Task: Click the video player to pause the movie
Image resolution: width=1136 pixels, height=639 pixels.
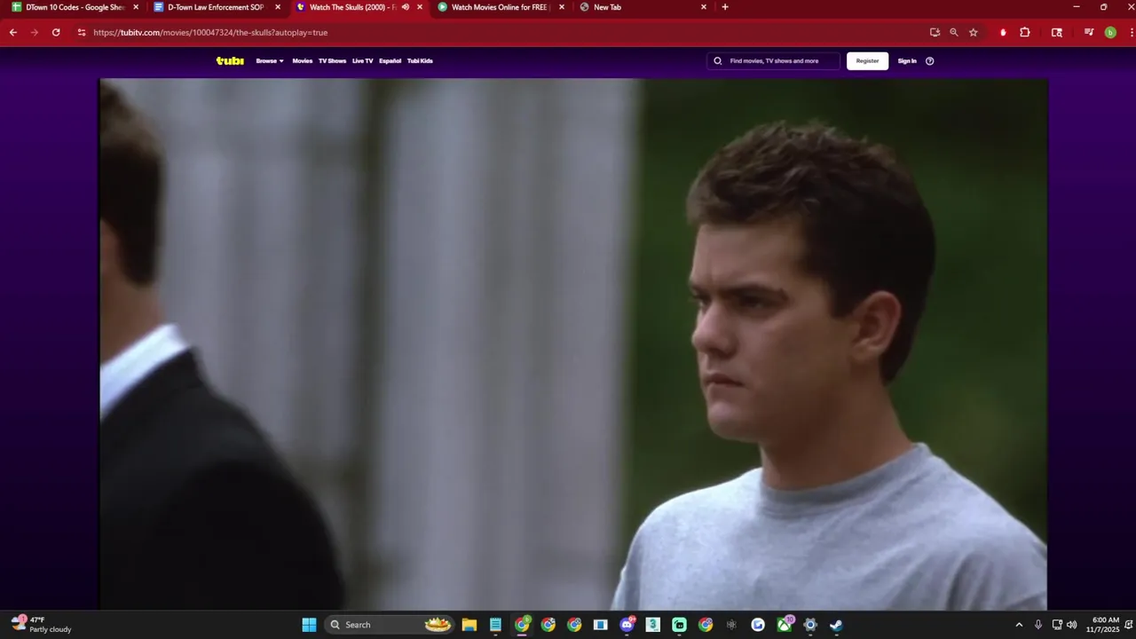Action: click(x=573, y=343)
